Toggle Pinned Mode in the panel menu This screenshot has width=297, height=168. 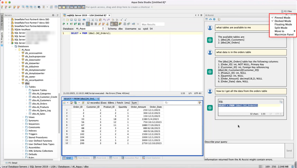pos(282,18)
